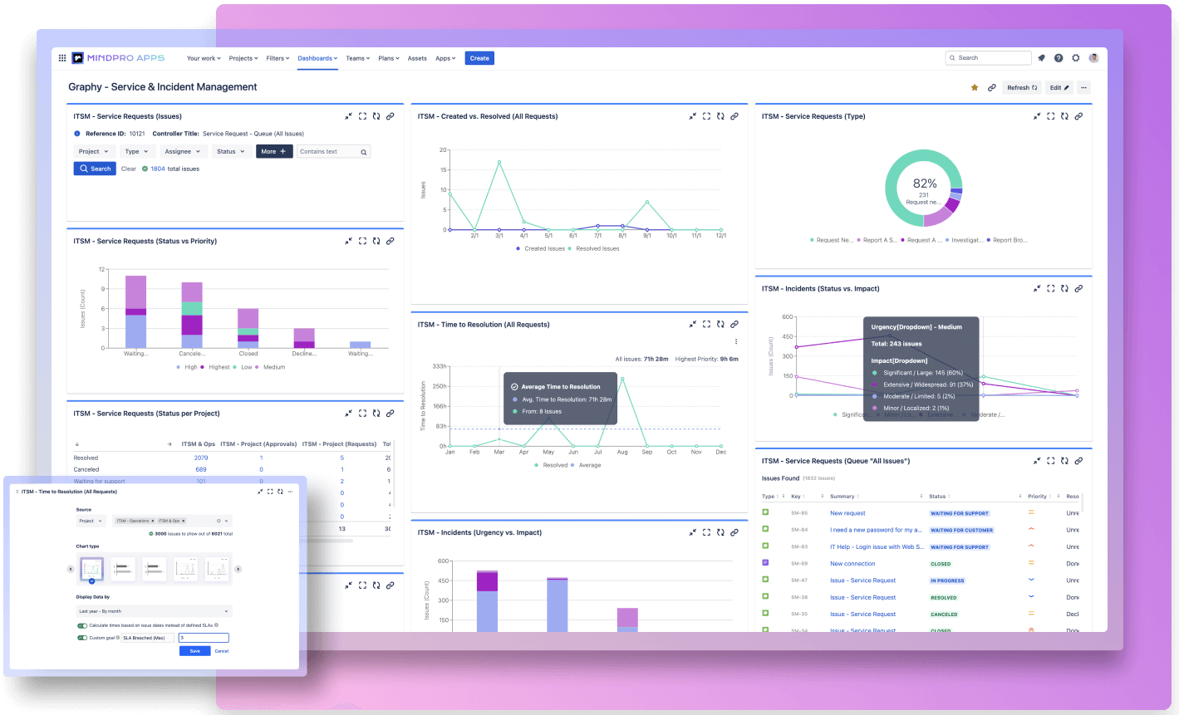Maximize the Queue "All Issues" gadget

(x=1051, y=460)
